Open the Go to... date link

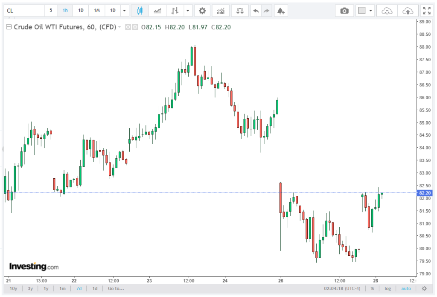point(116,288)
